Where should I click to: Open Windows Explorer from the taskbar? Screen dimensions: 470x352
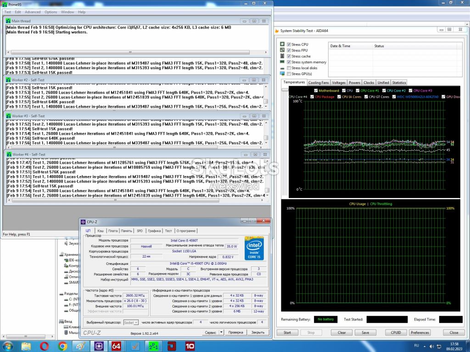coord(26,346)
